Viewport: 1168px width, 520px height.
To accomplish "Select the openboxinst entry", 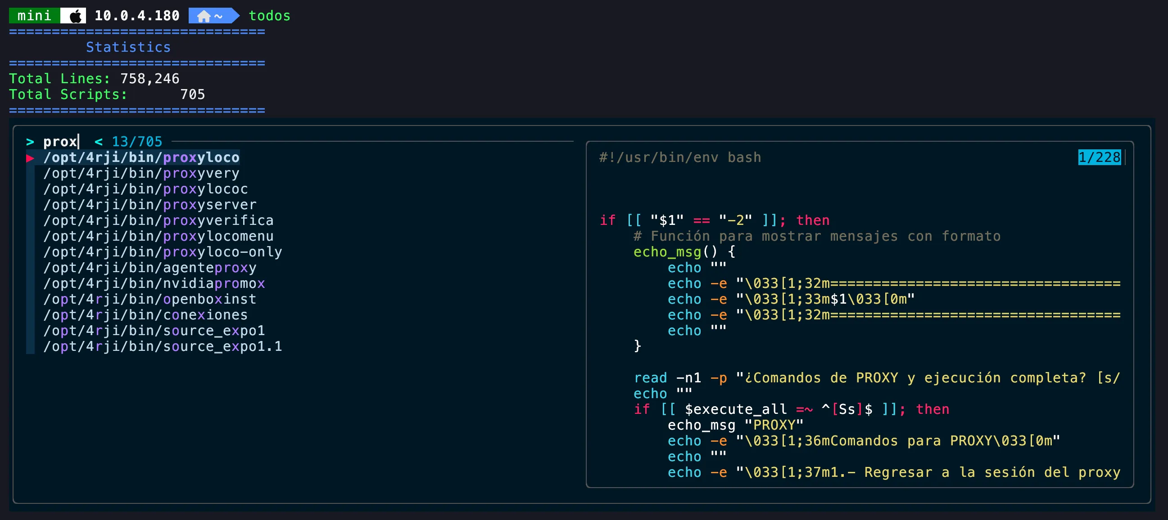I will pyautogui.click(x=149, y=299).
